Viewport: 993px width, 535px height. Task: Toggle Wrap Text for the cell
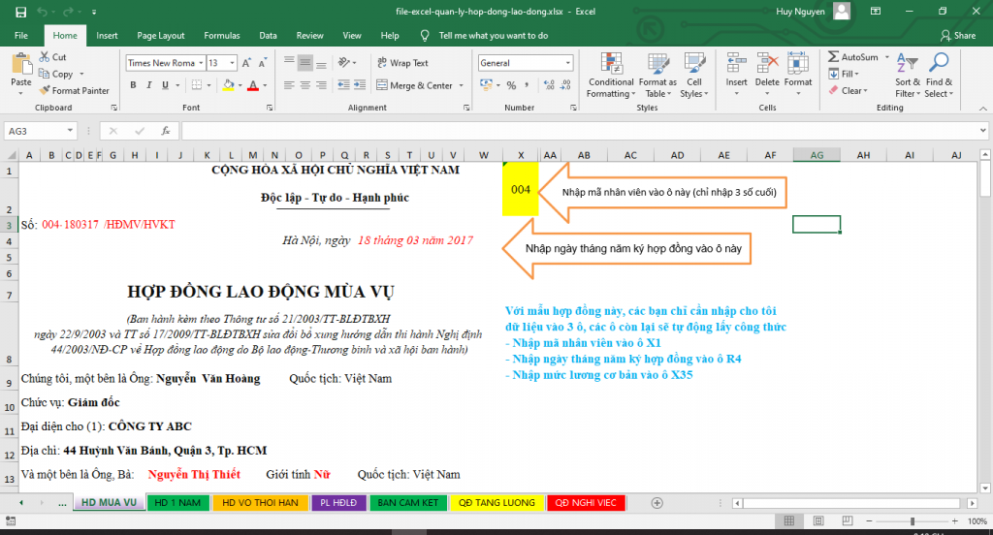pyautogui.click(x=401, y=63)
